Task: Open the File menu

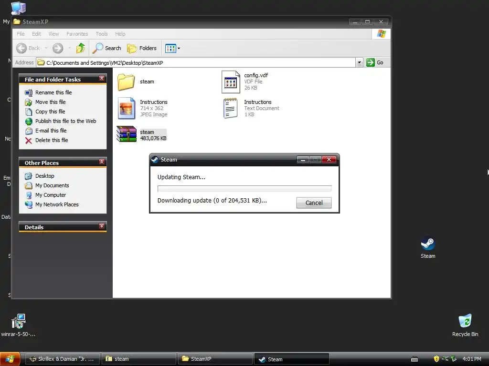Action: click(21, 34)
